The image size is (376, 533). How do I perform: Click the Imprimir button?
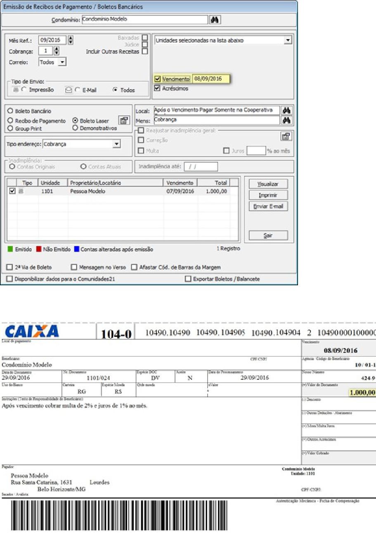point(268,195)
